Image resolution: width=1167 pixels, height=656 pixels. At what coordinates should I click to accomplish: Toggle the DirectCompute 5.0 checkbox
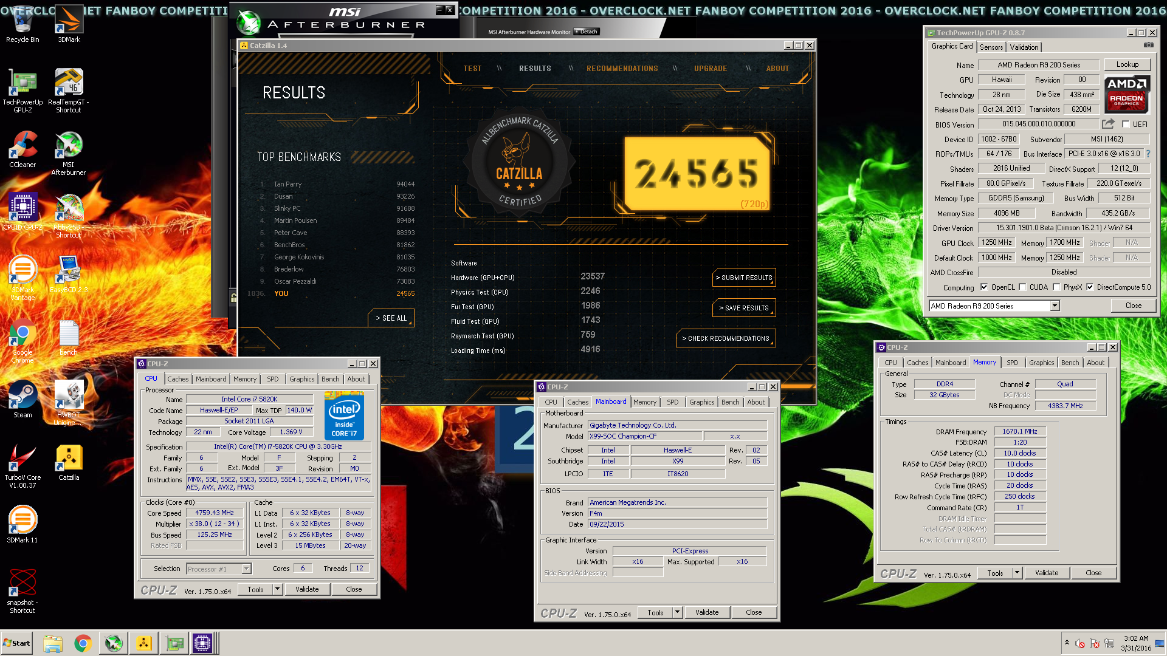pyautogui.click(x=1090, y=287)
